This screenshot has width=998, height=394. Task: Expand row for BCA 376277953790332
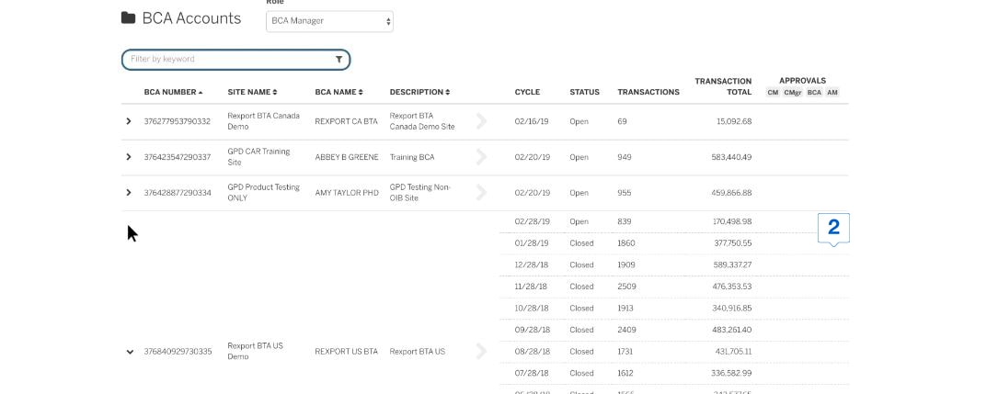(x=129, y=121)
